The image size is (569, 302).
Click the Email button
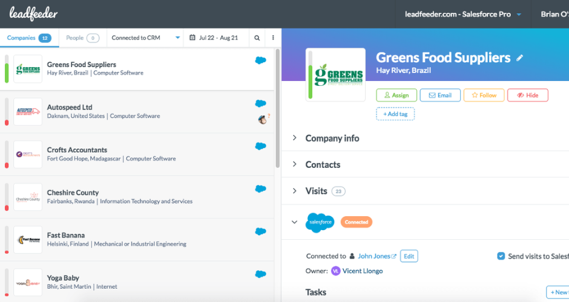[440, 95]
